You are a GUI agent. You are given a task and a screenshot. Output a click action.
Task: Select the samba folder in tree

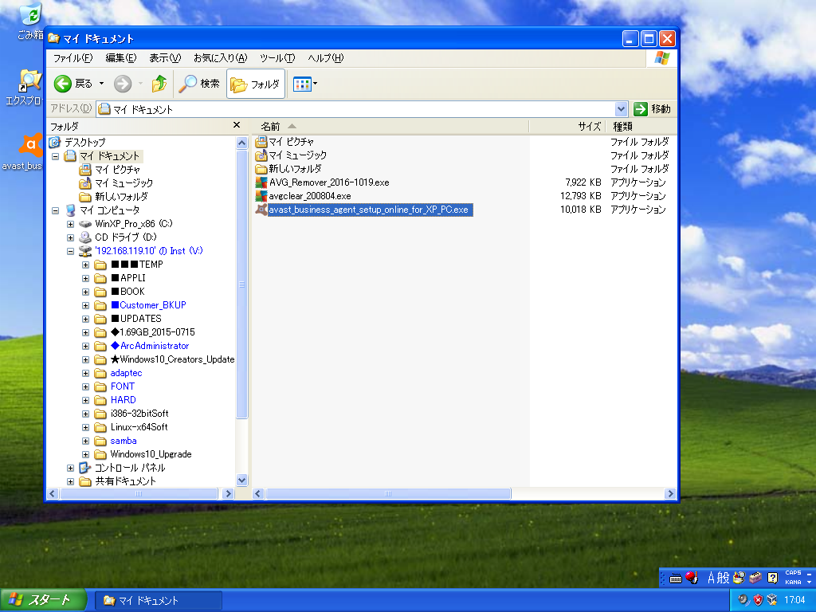(116, 440)
